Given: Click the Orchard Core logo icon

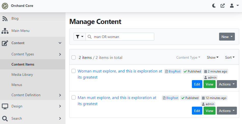Looking at the screenshot, I should [x=5, y=6].
